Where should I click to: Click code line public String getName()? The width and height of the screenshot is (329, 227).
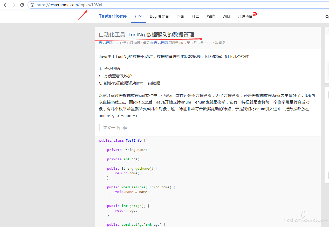132,169
